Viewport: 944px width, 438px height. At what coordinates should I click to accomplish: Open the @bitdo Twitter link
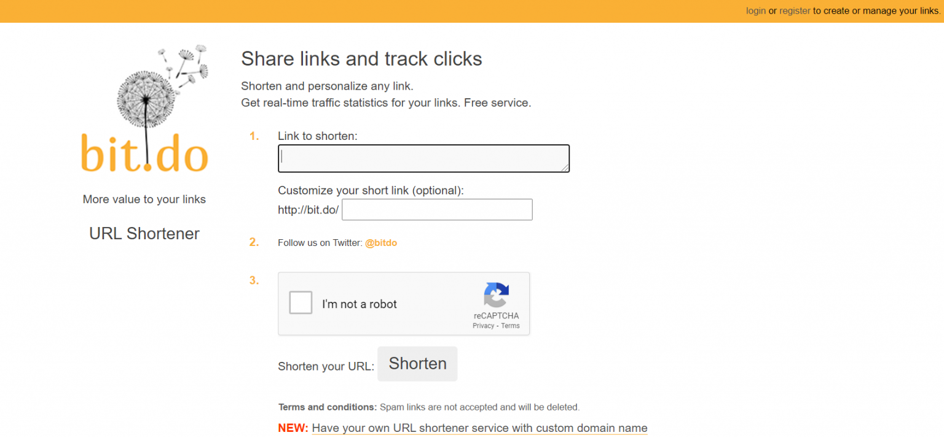(381, 243)
